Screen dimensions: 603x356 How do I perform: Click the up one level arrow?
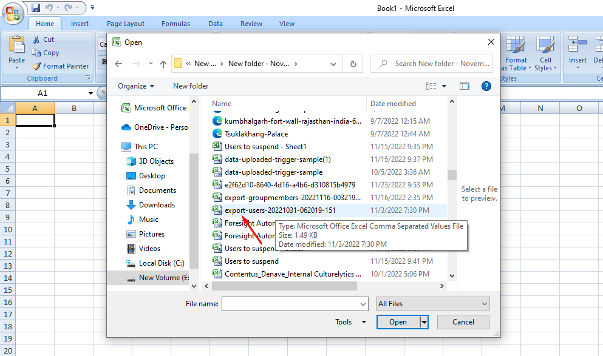coord(163,63)
